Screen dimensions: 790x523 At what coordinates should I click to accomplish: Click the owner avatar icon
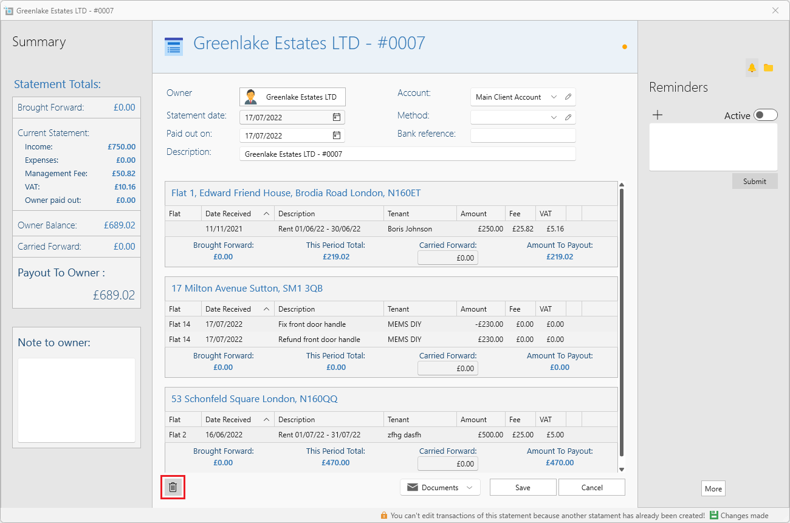point(251,97)
